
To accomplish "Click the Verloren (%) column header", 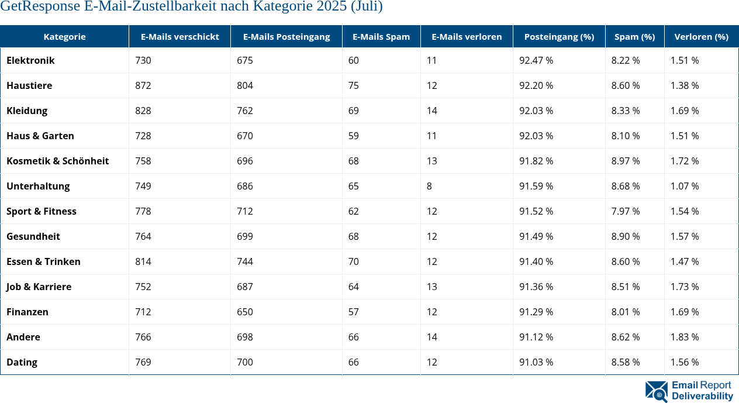I will coord(702,36).
